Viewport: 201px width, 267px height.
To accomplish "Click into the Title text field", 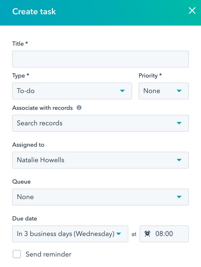I will (x=100, y=59).
